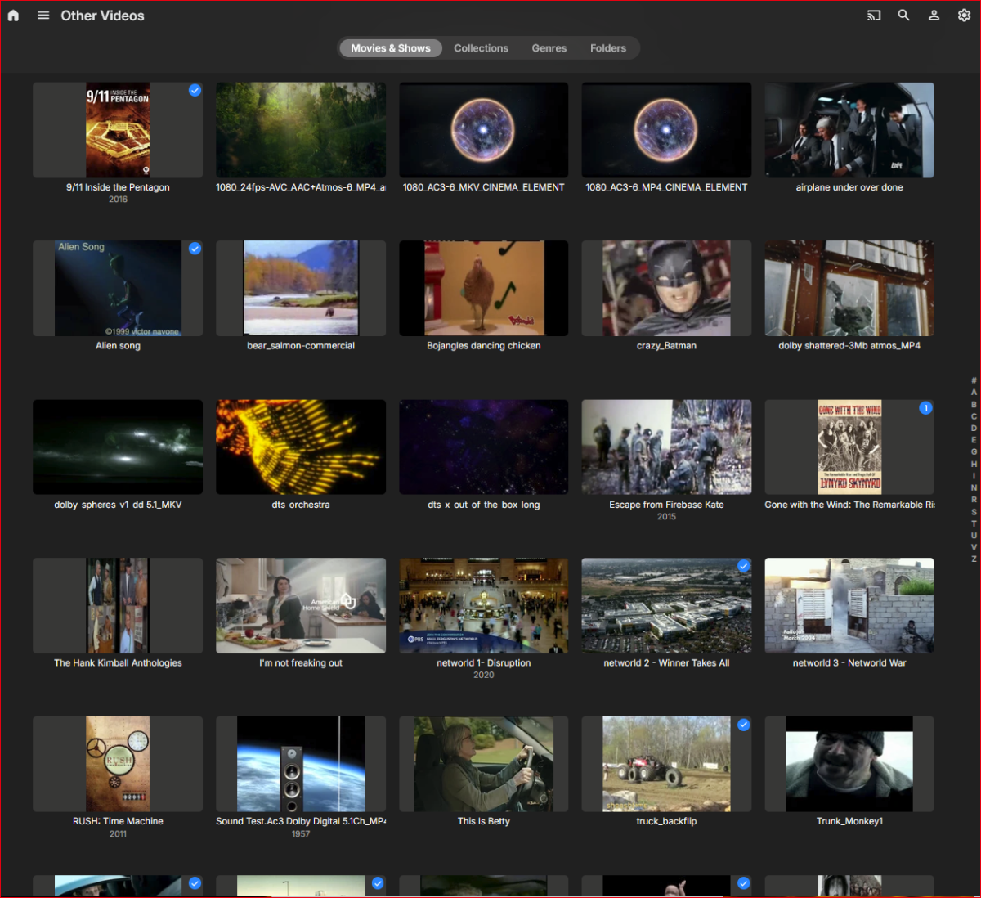Open the Sound Test.Ac3 Dolby Digital thumbnail

301,764
